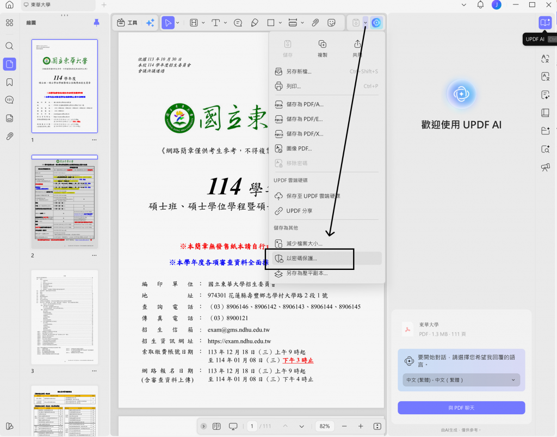This screenshot has width=557, height=437.
Task: Switch to the 東華大學 document tab
Action: (x=58, y=4)
